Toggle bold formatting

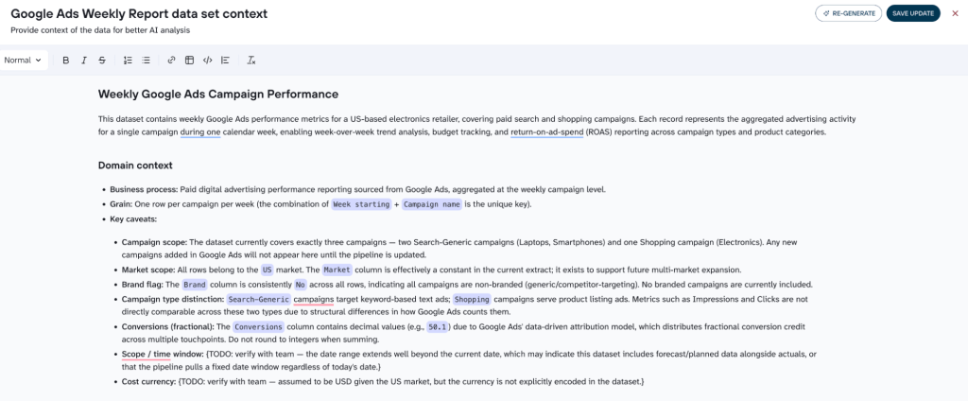66,61
